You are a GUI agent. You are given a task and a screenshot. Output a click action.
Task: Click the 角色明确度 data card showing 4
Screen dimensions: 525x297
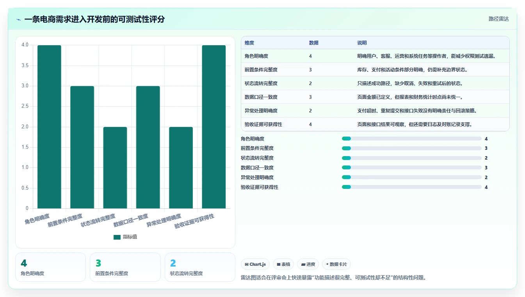(x=50, y=267)
